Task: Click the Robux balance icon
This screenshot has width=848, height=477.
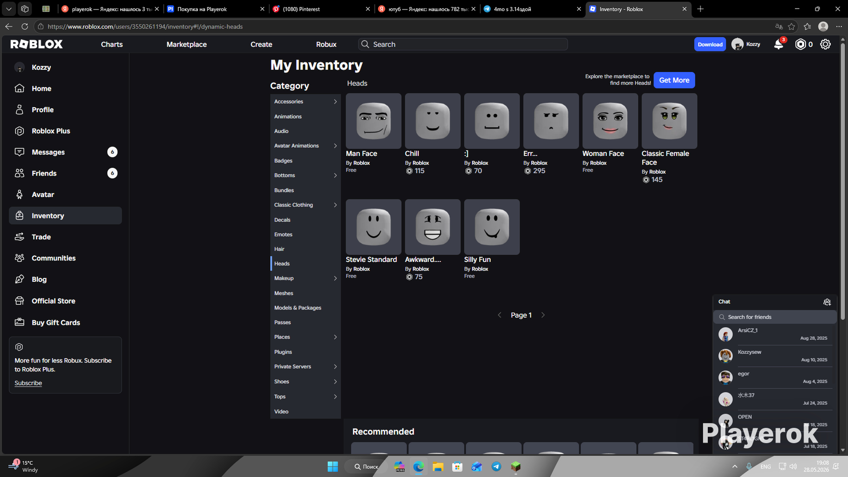Action: pyautogui.click(x=800, y=44)
